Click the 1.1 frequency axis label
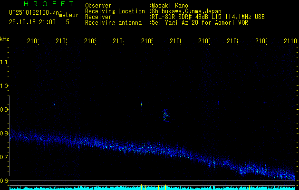 tap(4, 62)
